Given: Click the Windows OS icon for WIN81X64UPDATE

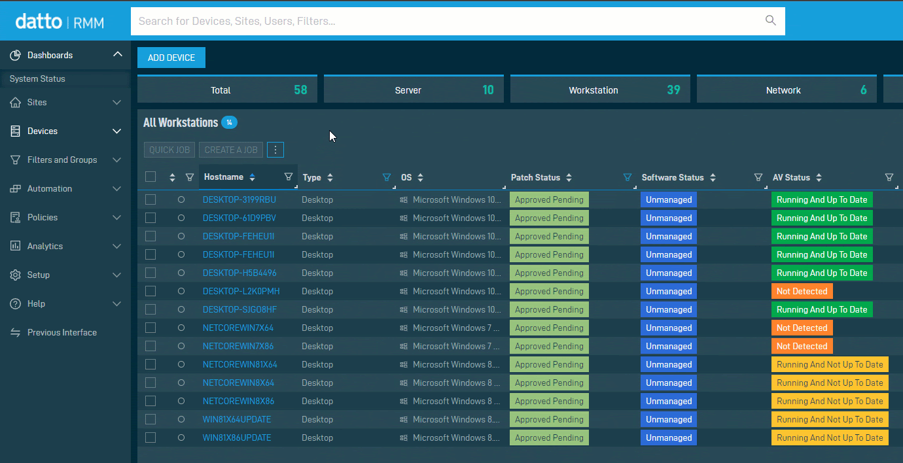Looking at the screenshot, I should pyautogui.click(x=404, y=419).
